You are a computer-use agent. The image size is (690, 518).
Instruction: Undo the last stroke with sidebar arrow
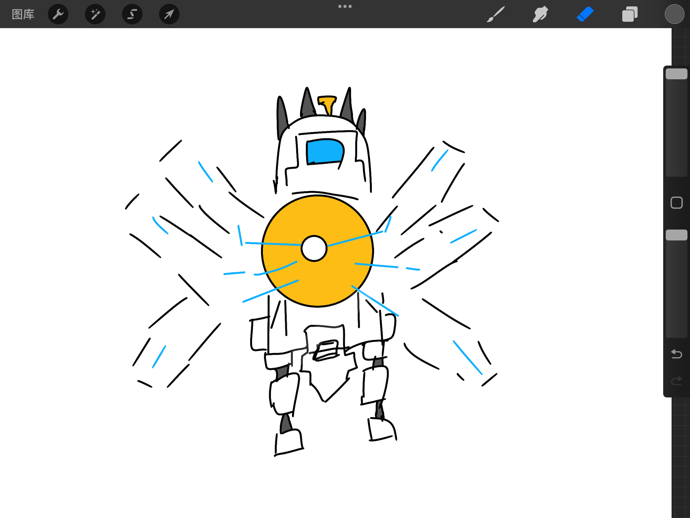[677, 354]
